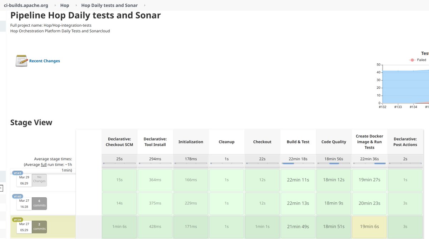Open the 19min 27s Docker tests cell

[x=370, y=180]
